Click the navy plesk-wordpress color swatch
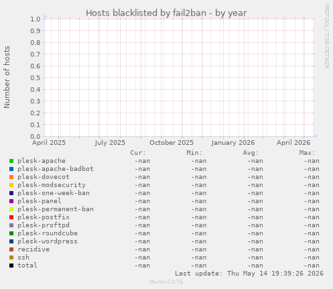The image size is (333, 289). click(11, 241)
